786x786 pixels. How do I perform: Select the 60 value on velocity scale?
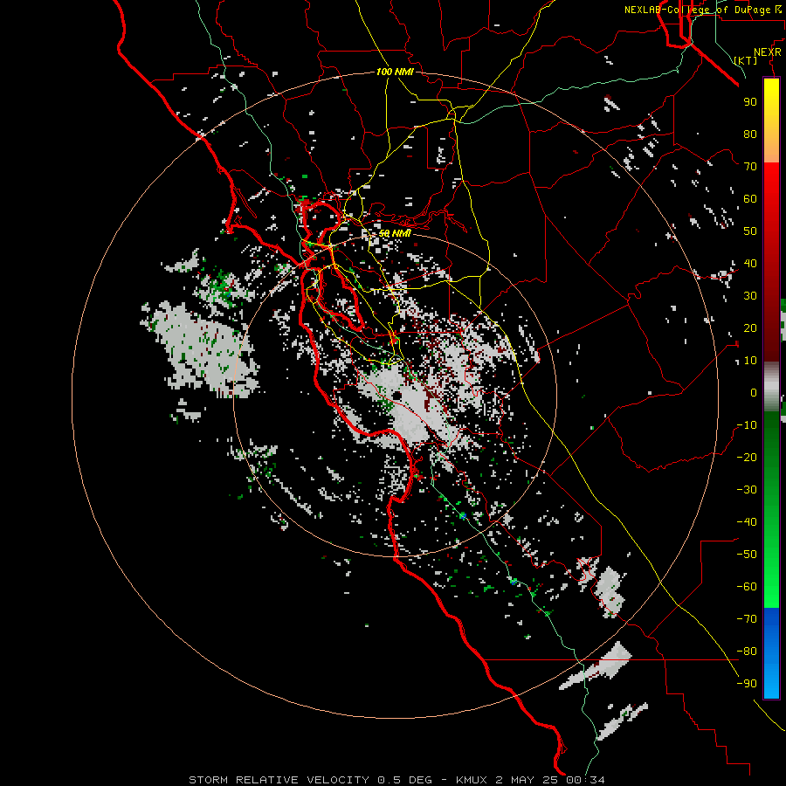click(750, 199)
